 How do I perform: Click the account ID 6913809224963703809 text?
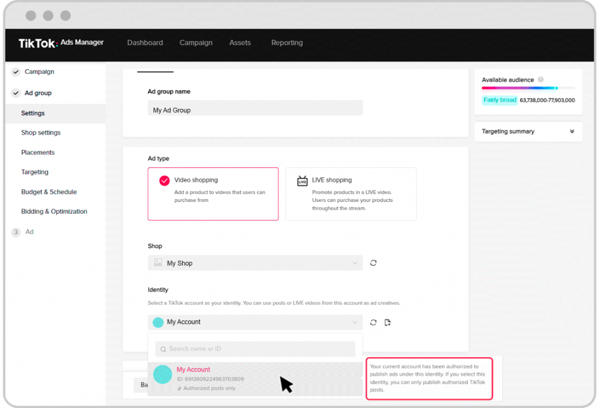pos(210,379)
